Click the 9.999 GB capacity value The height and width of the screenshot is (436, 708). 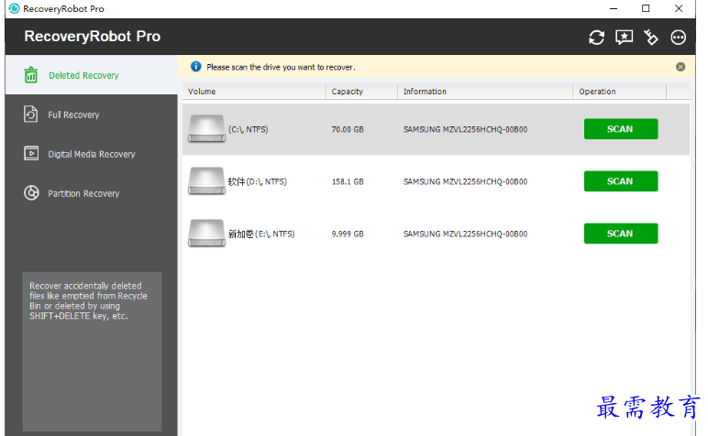348,234
